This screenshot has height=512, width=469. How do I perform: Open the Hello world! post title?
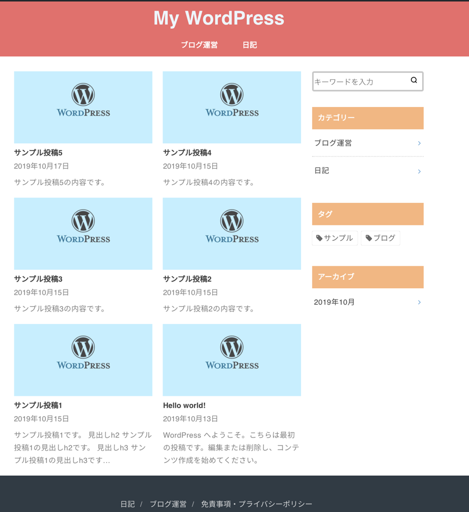click(x=184, y=405)
